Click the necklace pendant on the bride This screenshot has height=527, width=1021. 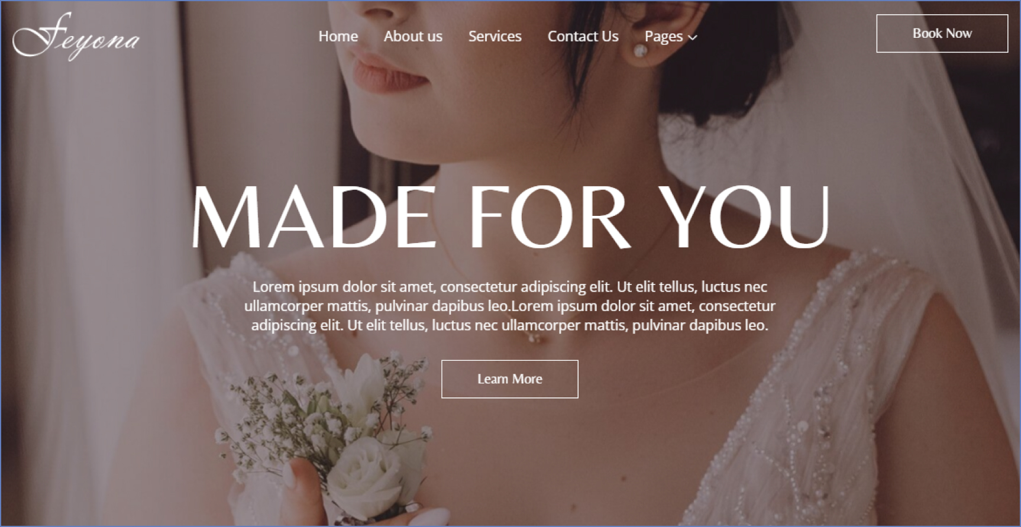tap(535, 338)
